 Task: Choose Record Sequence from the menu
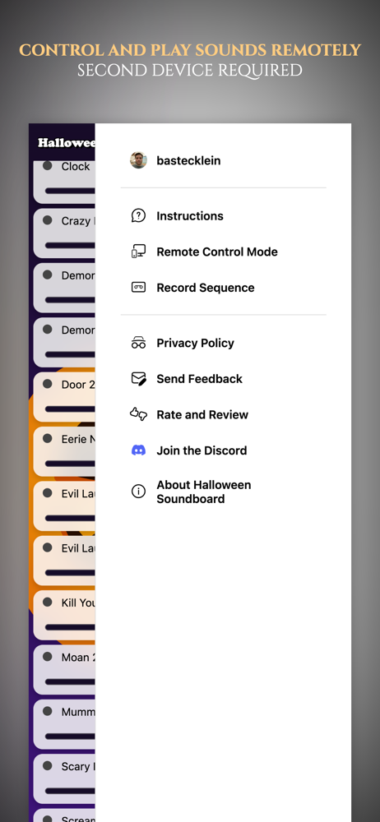pos(223,287)
